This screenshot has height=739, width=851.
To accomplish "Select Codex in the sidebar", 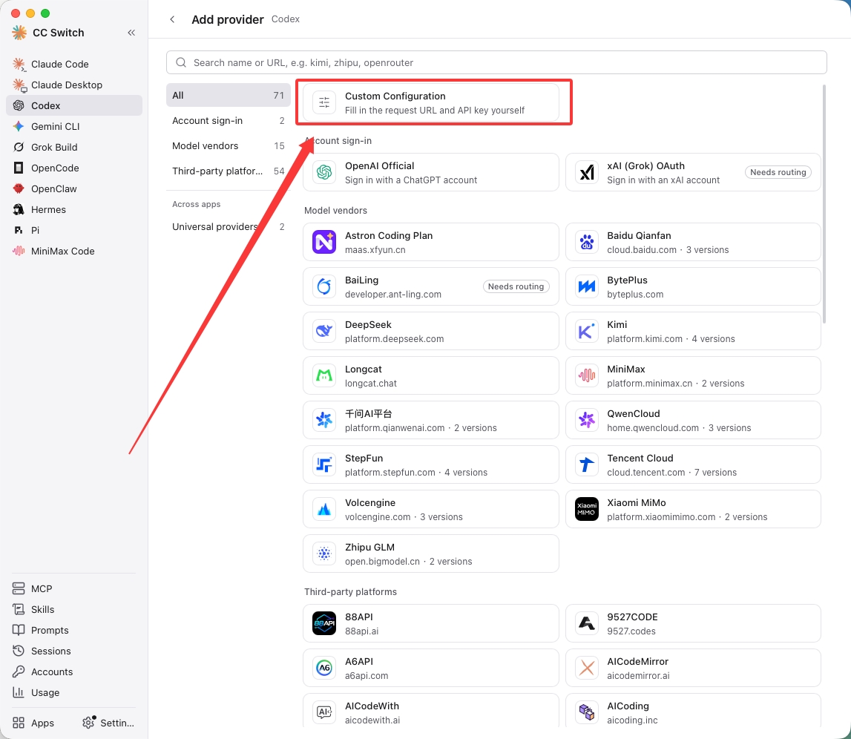I will point(73,105).
